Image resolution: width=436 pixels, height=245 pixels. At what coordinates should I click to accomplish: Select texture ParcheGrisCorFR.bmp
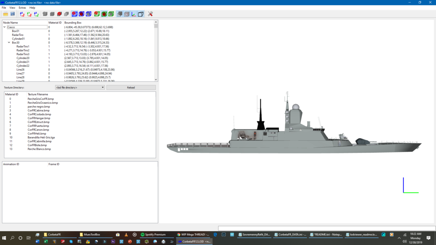pyautogui.click(x=41, y=99)
